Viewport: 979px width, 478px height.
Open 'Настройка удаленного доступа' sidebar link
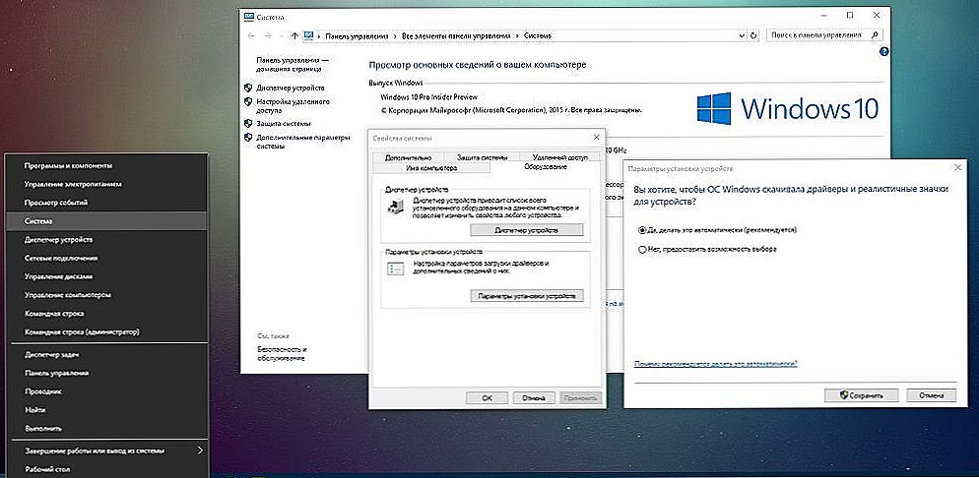[x=293, y=105]
